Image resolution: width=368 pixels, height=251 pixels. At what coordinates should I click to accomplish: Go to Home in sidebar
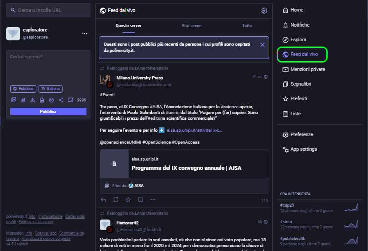click(x=293, y=10)
